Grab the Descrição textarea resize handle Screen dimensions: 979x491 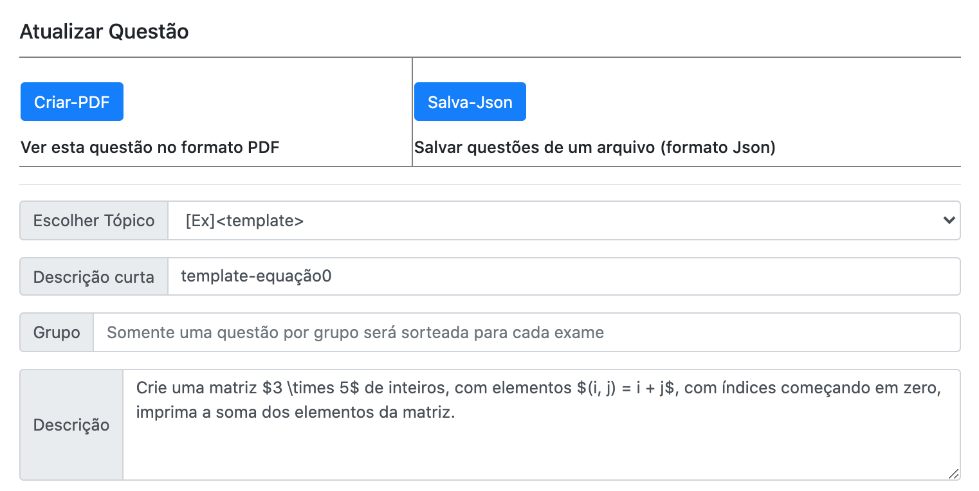(953, 474)
